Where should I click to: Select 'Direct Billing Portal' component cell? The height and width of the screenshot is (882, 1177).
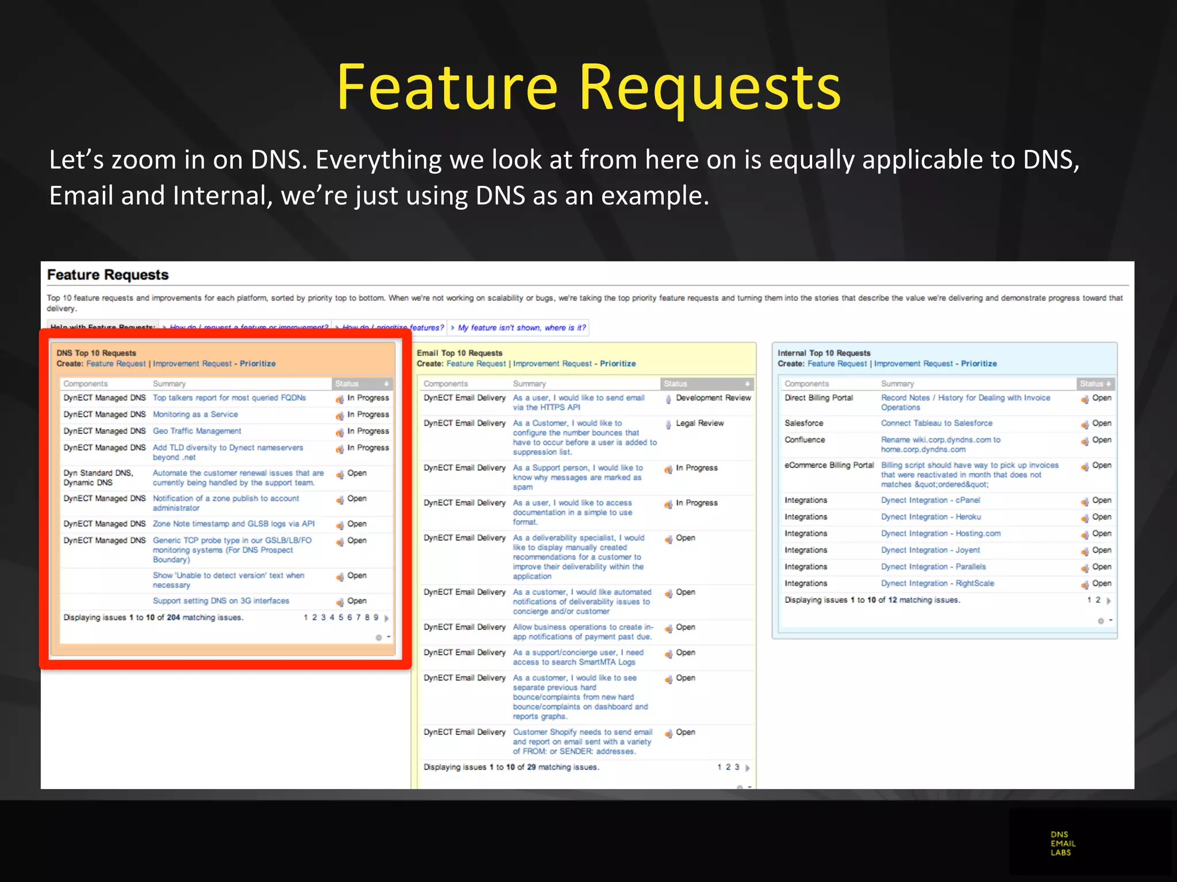[819, 398]
